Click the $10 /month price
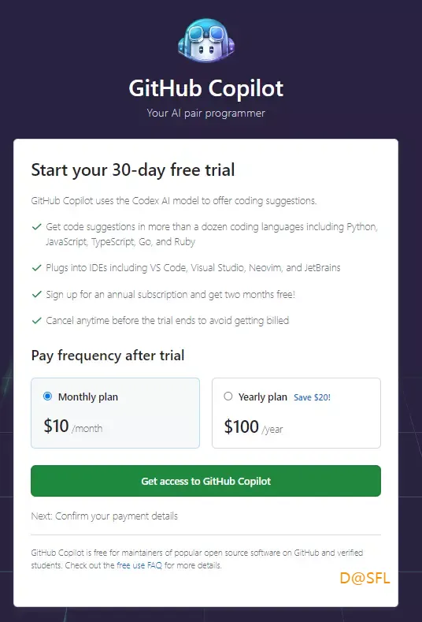Image resolution: width=422 pixels, height=622 pixels. click(x=73, y=426)
